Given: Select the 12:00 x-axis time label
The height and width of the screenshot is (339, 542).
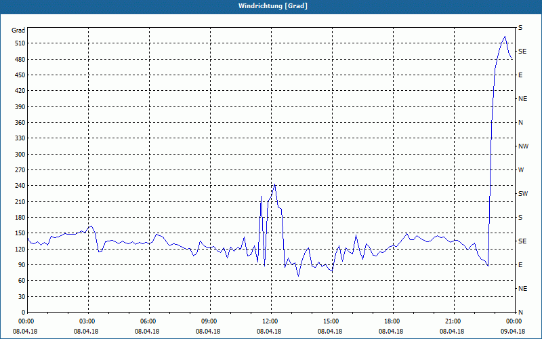Looking at the screenshot, I should (269, 321).
